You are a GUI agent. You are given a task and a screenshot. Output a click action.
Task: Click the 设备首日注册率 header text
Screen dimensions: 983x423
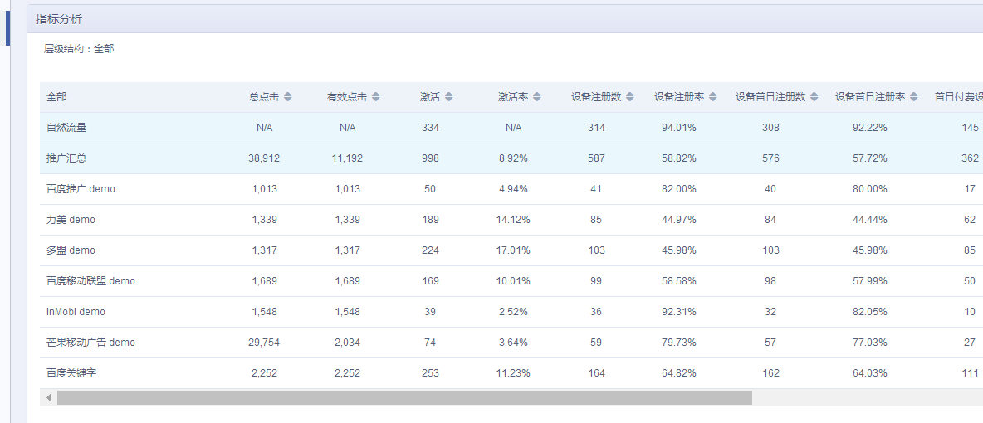coord(870,97)
